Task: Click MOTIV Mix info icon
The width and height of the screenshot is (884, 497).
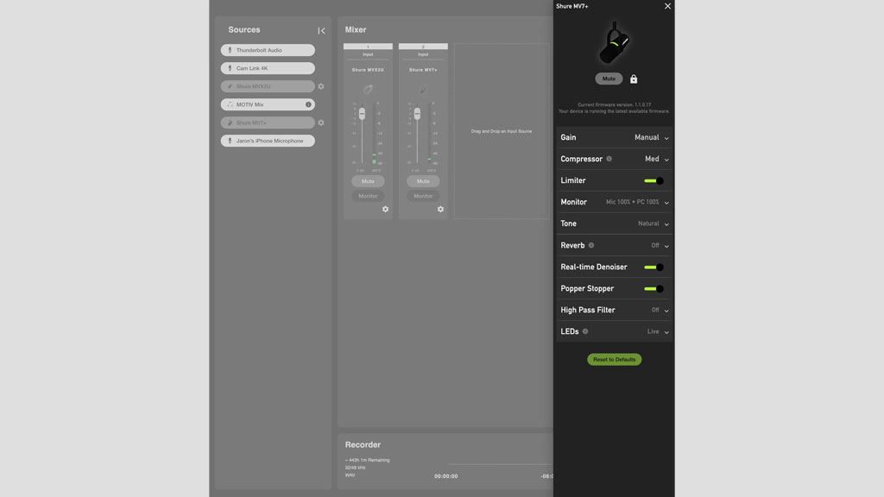Action: coord(308,104)
